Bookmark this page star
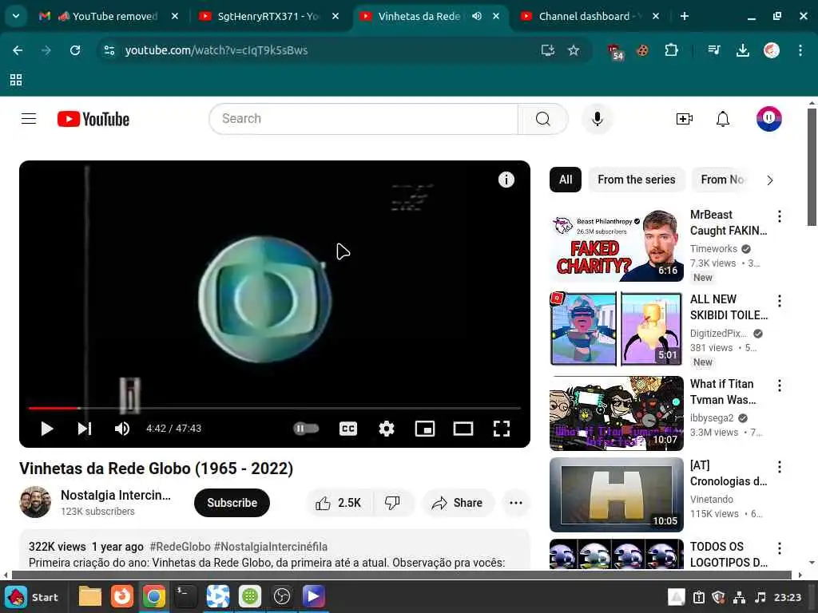The height and width of the screenshot is (613, 818). 574,50
